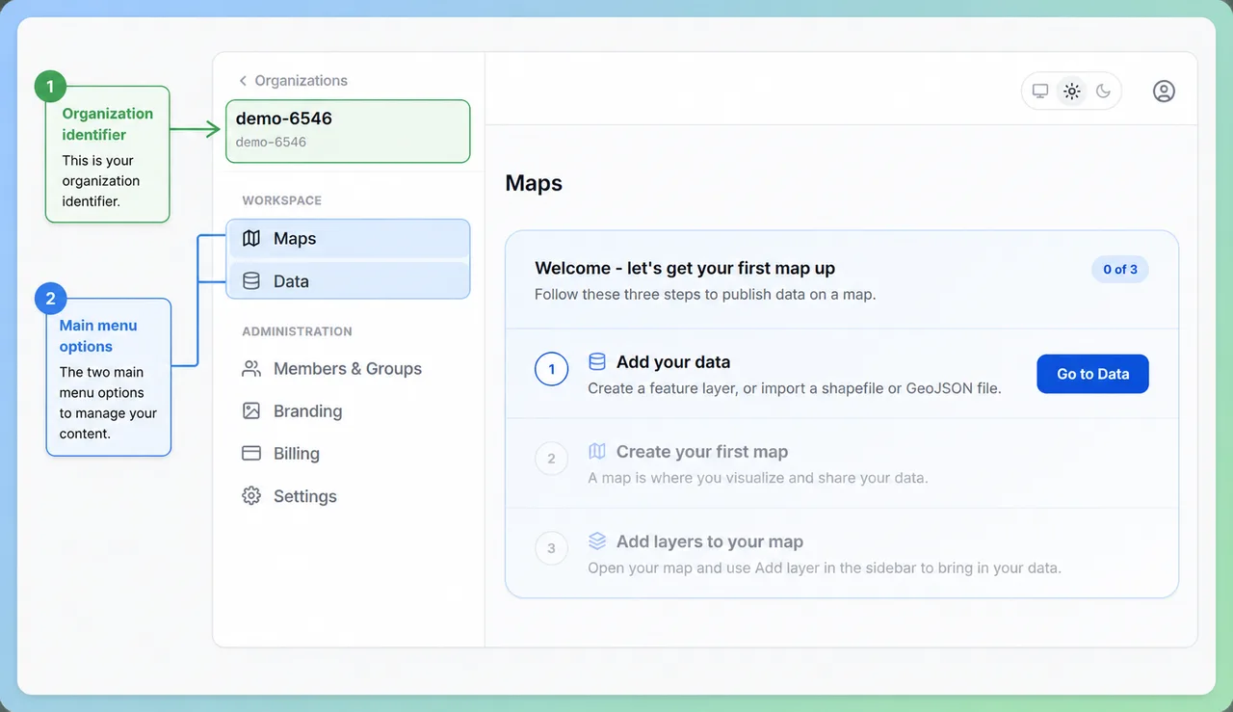Click 'Create a feature layer, or import a shapefile' text
The height and width of the screenshot is (712, 1233).
pyautogui.click(x=795, y=388)
